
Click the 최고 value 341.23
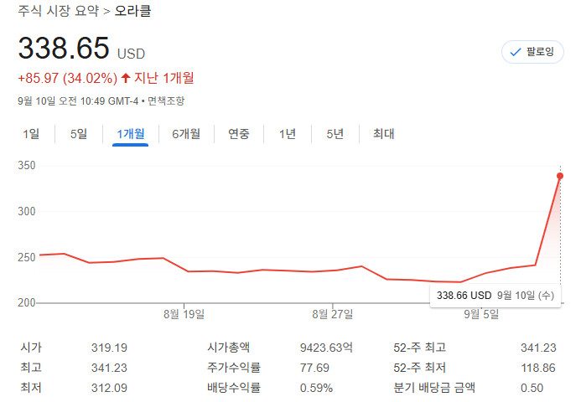click(109, 368)
